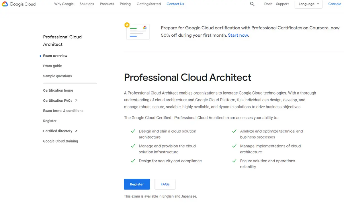
Task: Open Docs link in header
Action: tap(268, 4)
